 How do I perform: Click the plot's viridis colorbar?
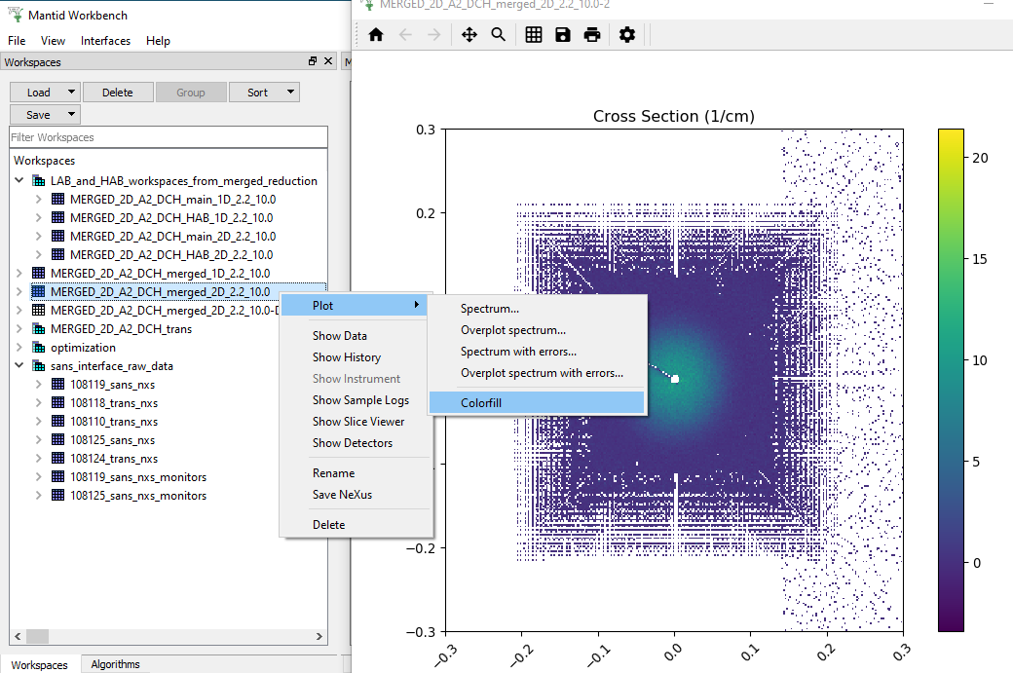pyautogui.click(x=951, y=380)
